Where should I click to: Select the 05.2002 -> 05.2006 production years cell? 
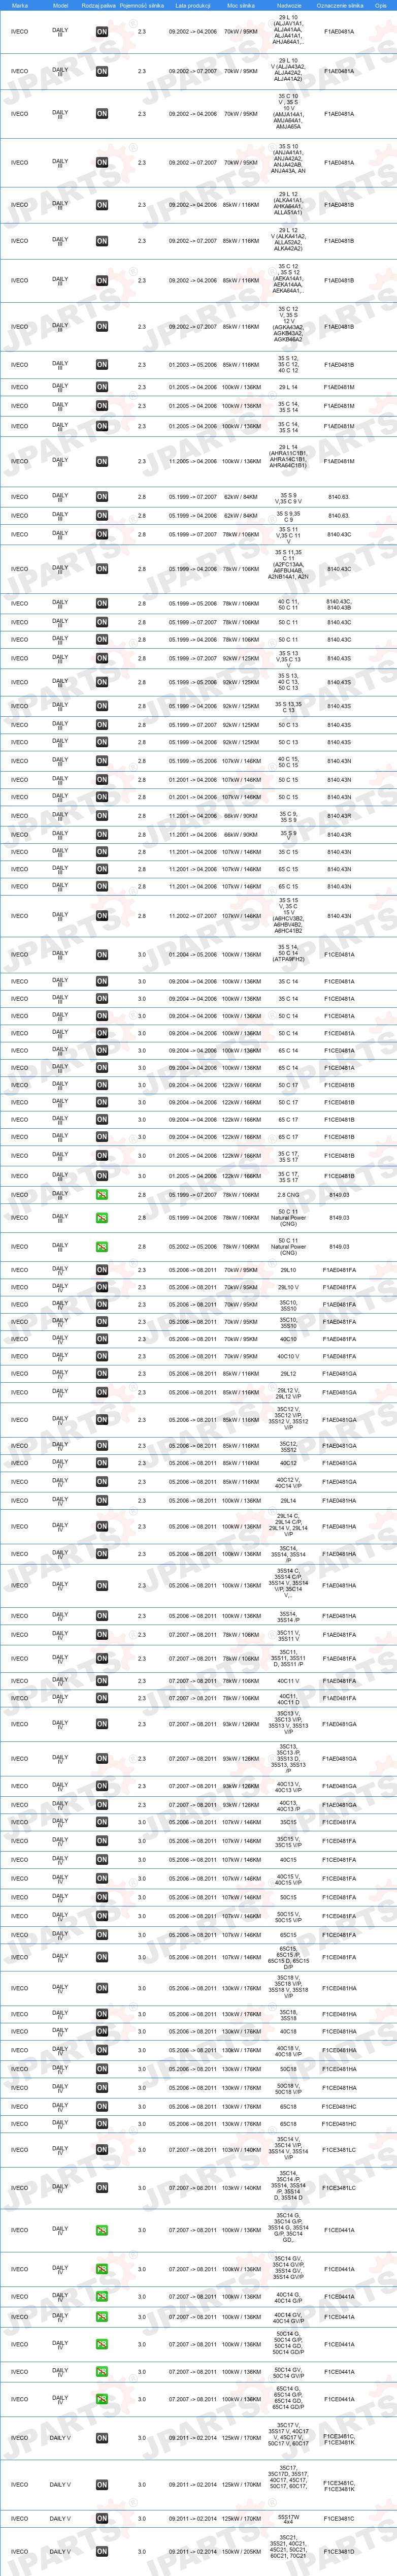coord(193,1247)
